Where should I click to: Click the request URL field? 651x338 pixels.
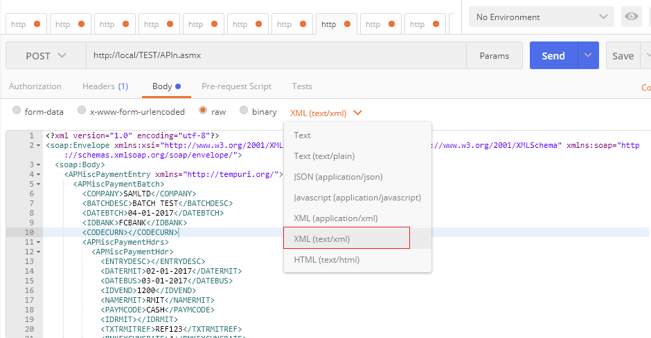[276, 55]
